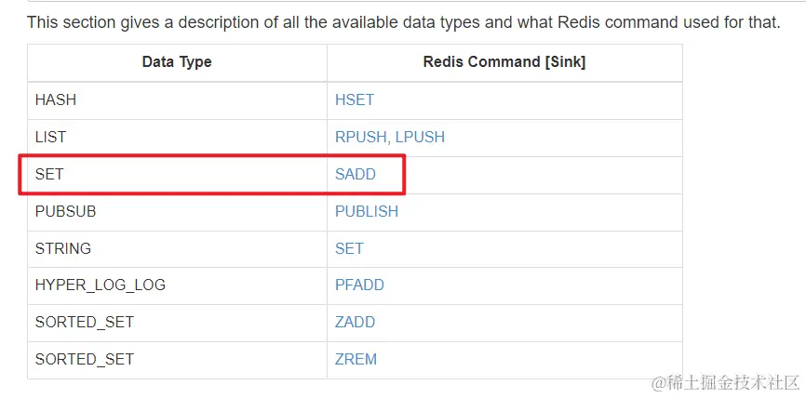Screen dimensions: 806x398
Task: Click SORTED_SET cell in the ZADD row
Action: (84, 322)
